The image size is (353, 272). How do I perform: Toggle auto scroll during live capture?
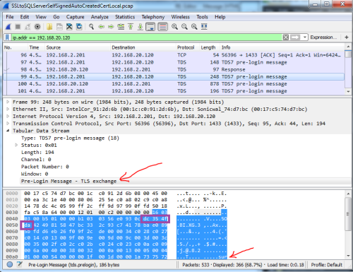point(150,27)
